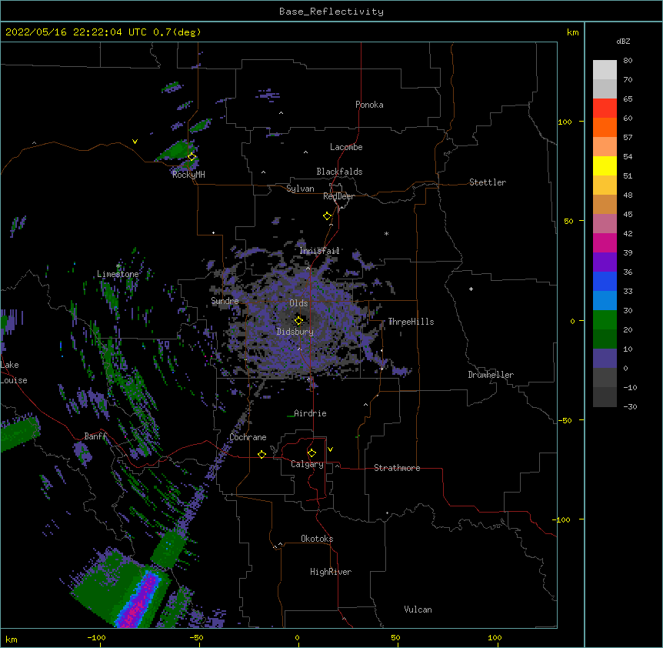Click the Limestone label
Image resolution: width=663 pixels, height=648 pixels.
pyautogui.click(x=118, y=274)
